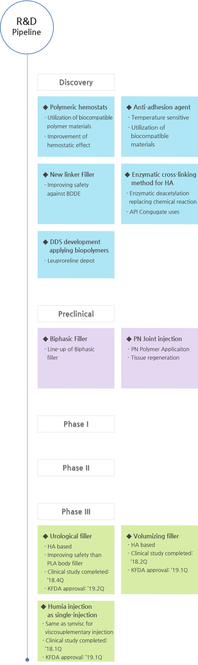Click diamond icon beside PN Joint injection
The height and width of the screenshot is (665, 198).
pos(129,339)
